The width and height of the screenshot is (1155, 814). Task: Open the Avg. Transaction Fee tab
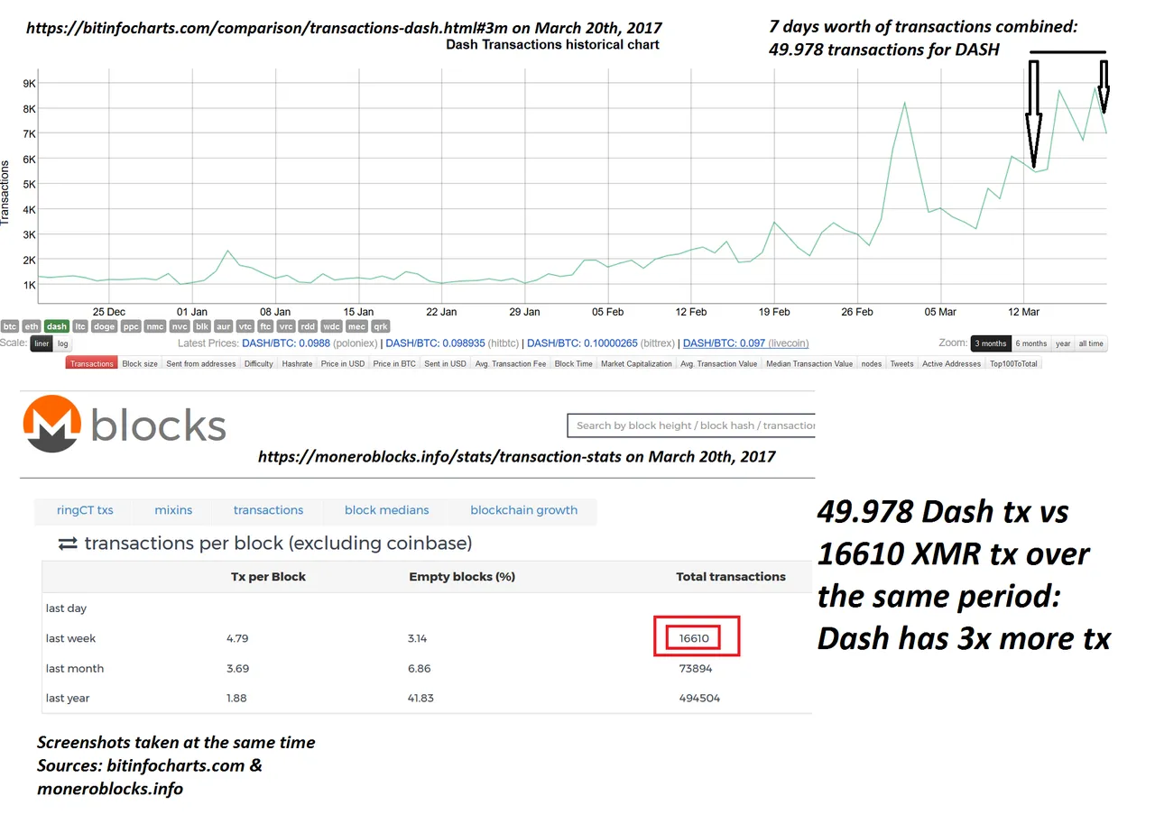click(x=510, y=363)
